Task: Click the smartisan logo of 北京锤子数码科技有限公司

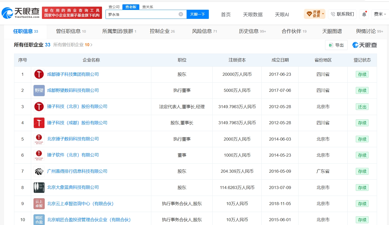Action: [x=39, y=139]
